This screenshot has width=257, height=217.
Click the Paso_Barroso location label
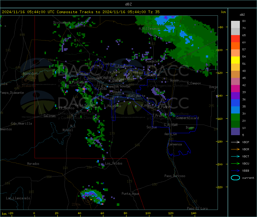point(175,176)
